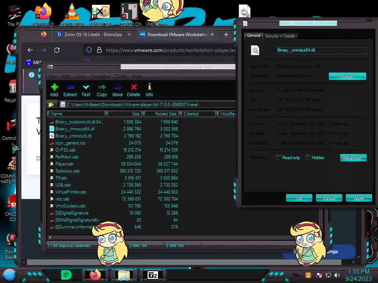The height and width of the screenshot is (283, 378).
Task: Close the Download VMware Workstation tab
Action: click(212, 34)
